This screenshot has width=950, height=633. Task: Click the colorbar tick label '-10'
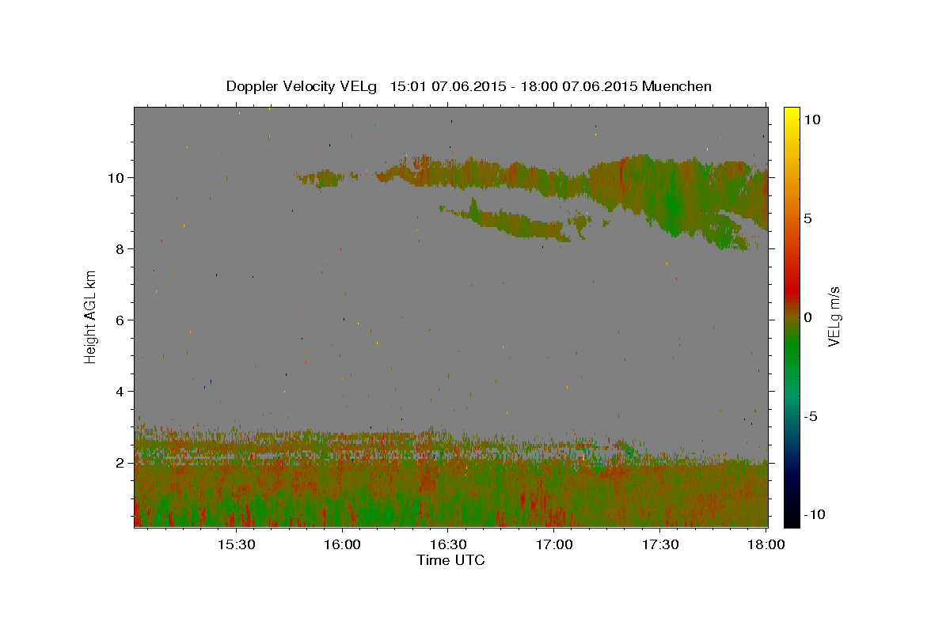(814, 514)
